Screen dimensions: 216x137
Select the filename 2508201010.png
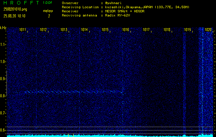coord(15,9)
